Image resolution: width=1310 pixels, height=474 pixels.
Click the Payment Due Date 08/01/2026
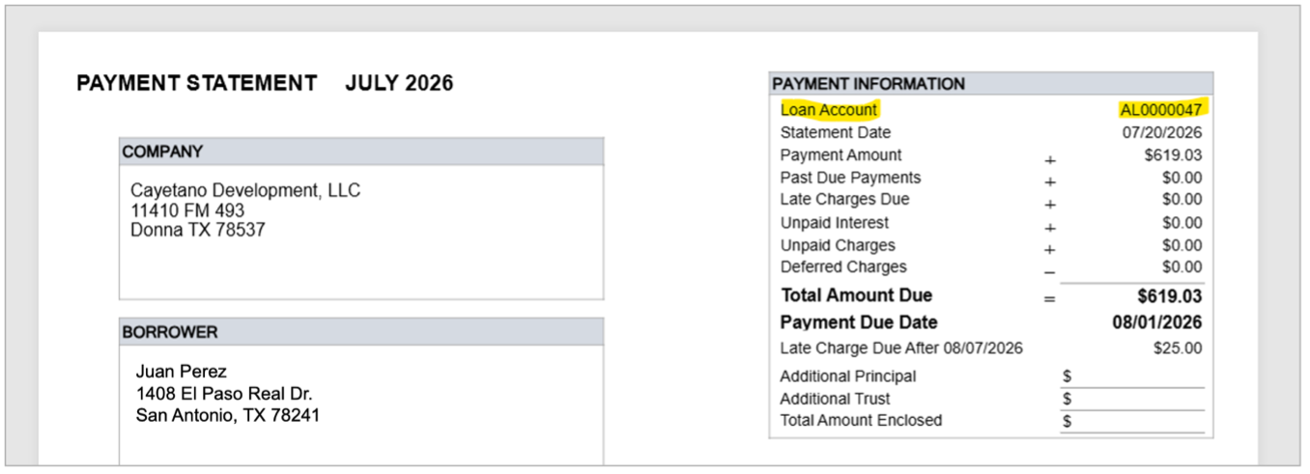[x=1157, y=322]
